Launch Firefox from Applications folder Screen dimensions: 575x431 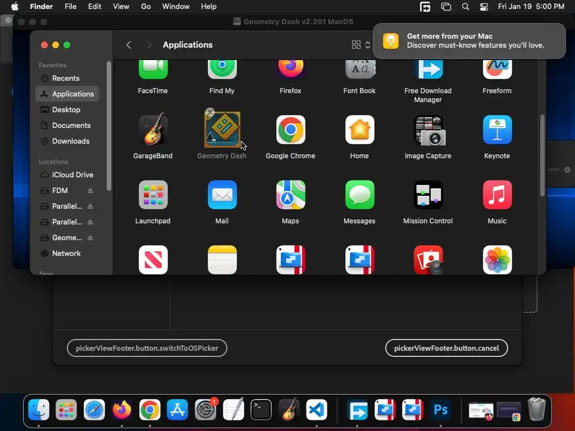coord(290,70)
